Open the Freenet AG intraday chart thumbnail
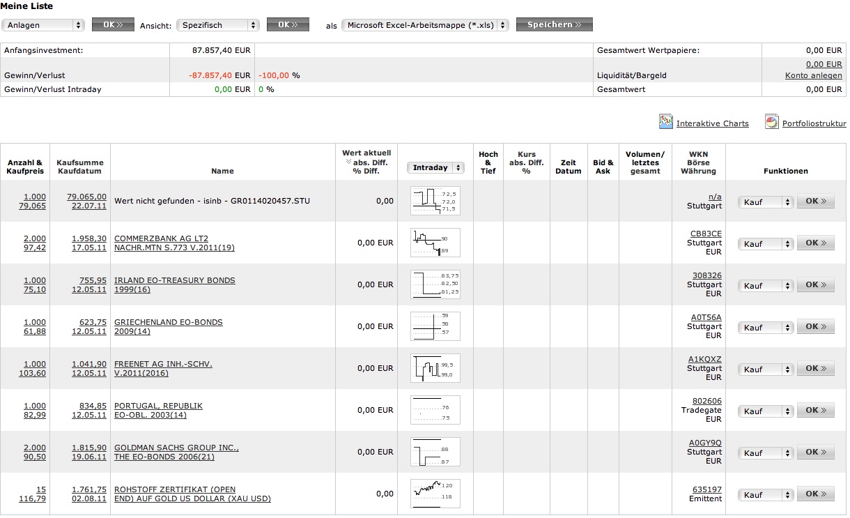 pyautogui.click(x=435, y=368)
